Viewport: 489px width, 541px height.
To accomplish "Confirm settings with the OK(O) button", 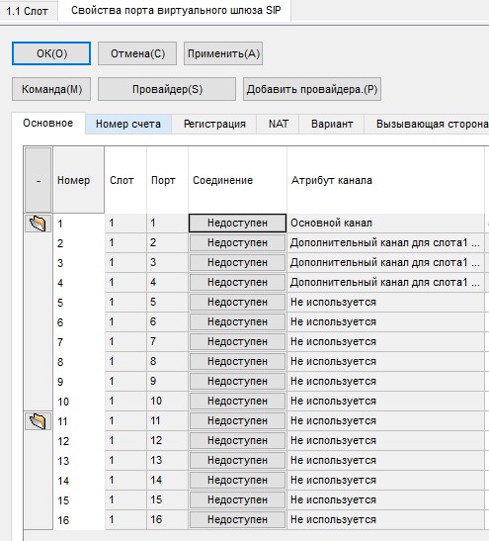I will pos(51,53).
